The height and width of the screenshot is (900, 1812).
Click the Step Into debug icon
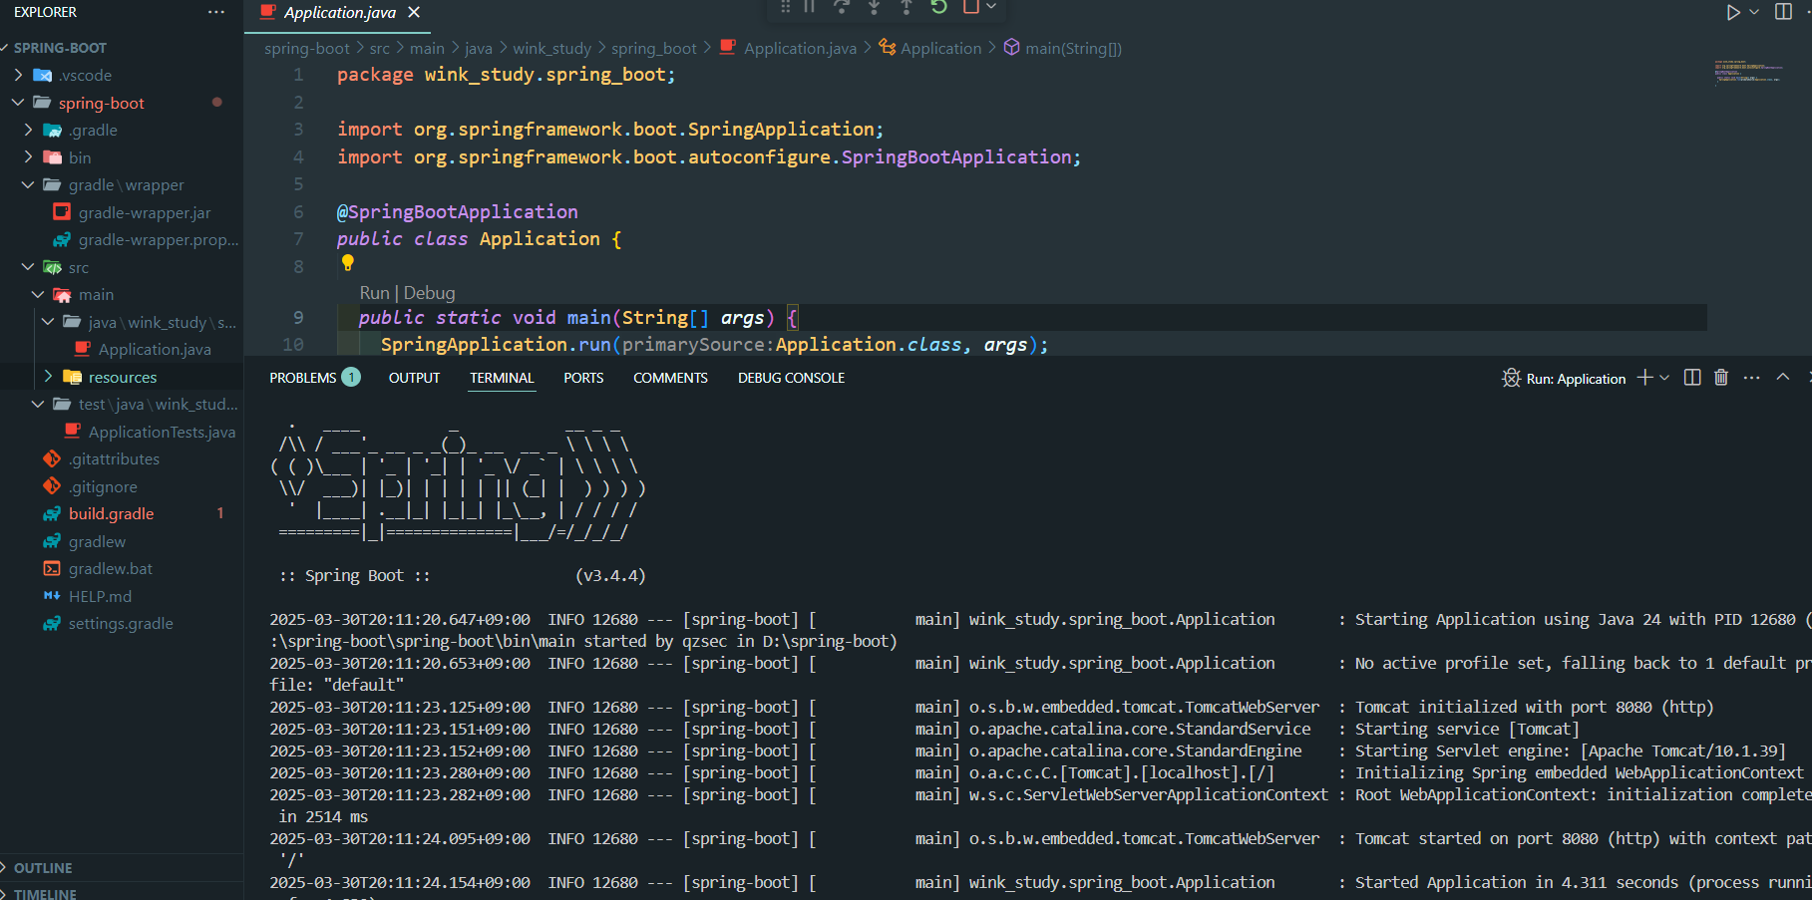[874, 7]
